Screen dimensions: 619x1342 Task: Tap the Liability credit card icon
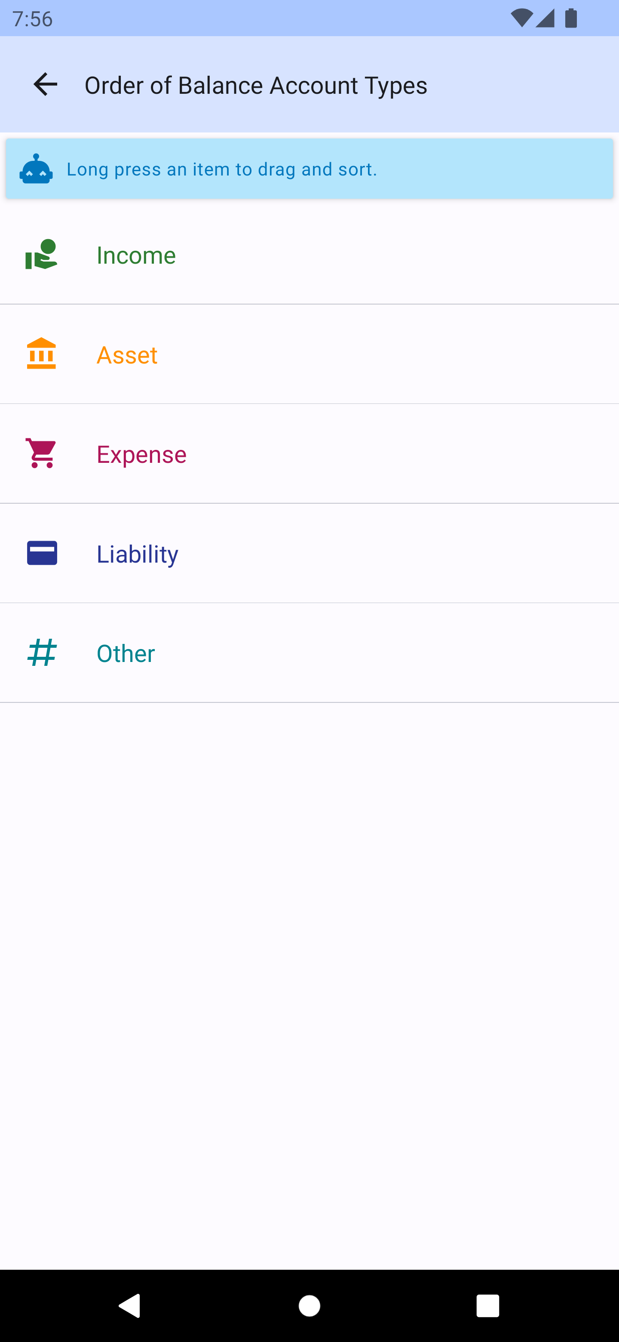click(x=42, y=553)
